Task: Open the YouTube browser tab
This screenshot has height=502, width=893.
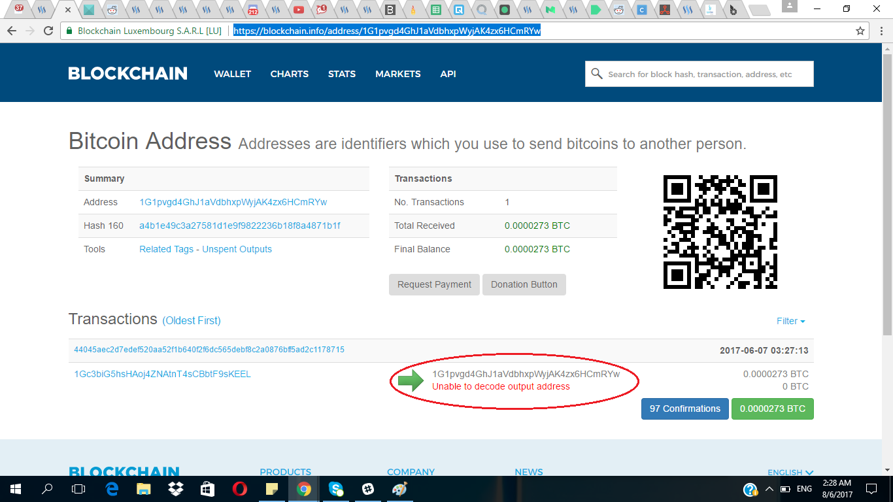Action: (x=299, y=10)
